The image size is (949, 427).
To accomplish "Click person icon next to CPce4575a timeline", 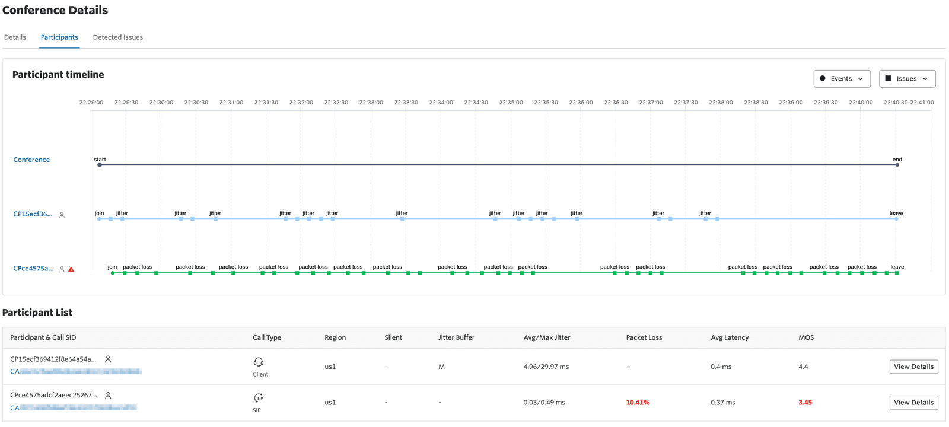I will (62, 269).
